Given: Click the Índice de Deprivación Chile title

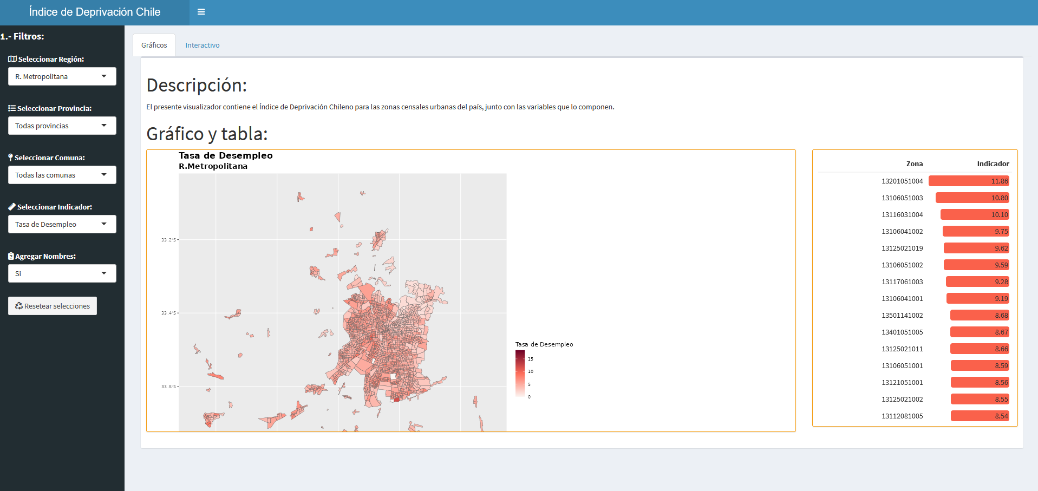Looking at the screenshot, I should pos(95,12).
